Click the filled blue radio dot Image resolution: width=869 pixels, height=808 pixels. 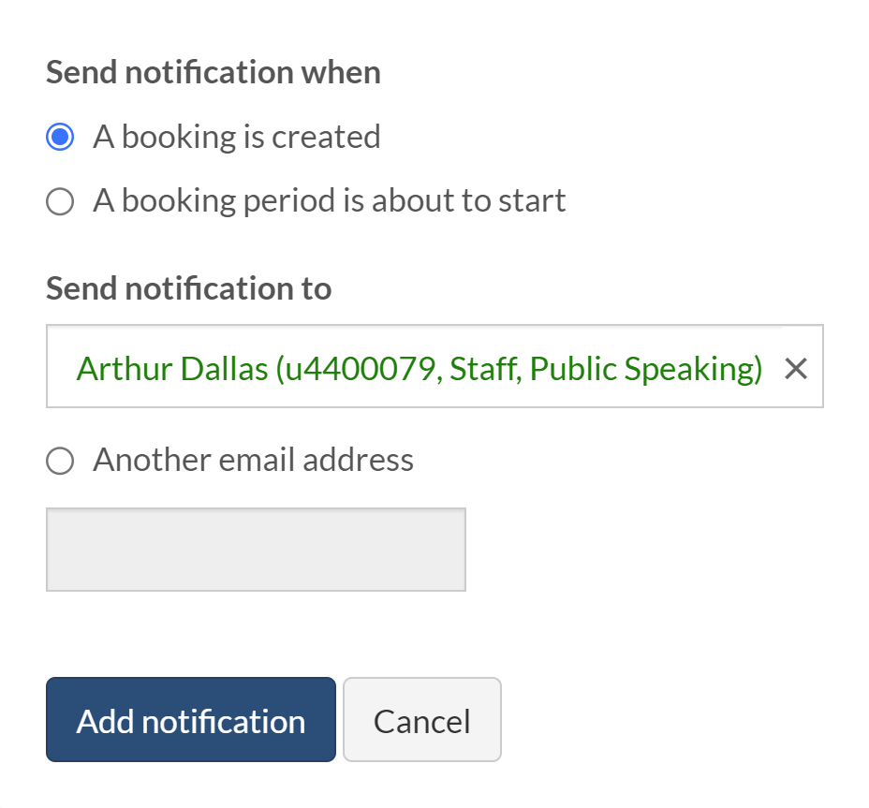[60, 138]
